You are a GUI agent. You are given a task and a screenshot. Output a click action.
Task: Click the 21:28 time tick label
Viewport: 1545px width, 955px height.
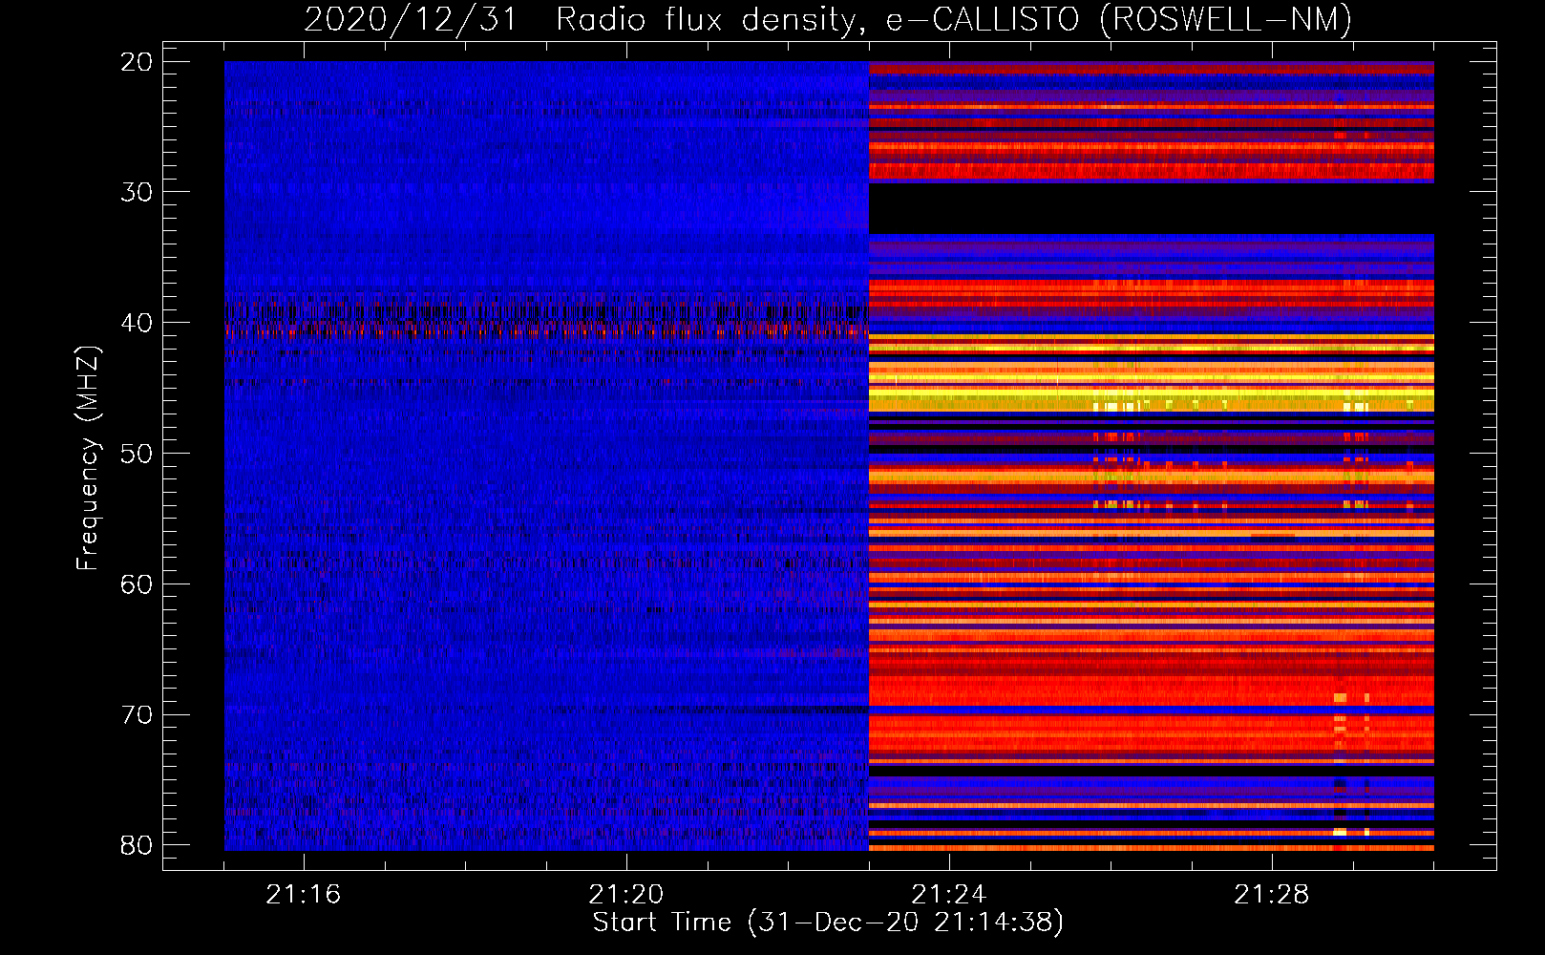coord(1272,895)
